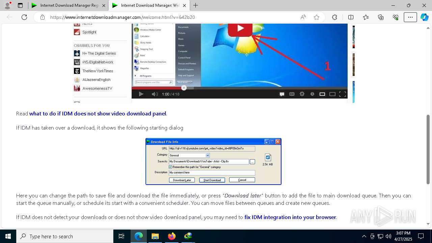
Task: Click the watch later clock icon
Action: coord(312,94)
